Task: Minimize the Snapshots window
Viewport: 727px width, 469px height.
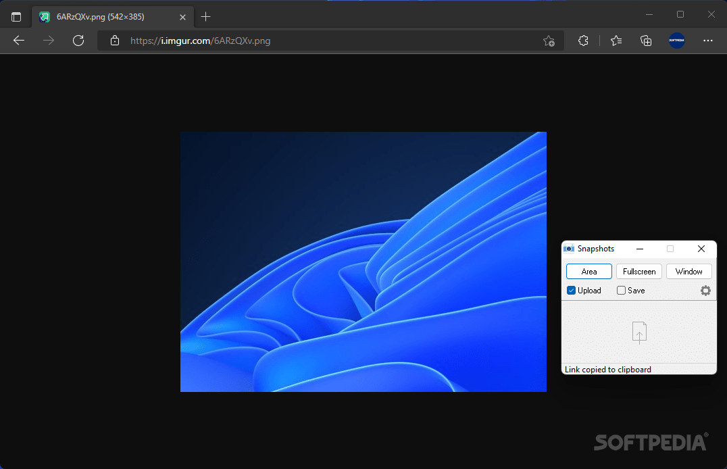Action: point(640,249)
